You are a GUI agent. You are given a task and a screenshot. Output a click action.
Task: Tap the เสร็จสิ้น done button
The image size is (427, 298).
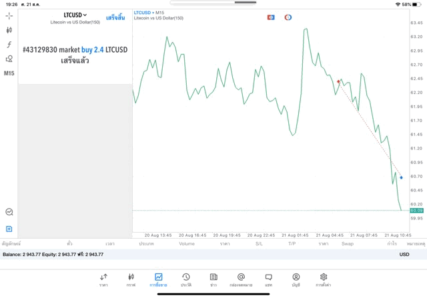(x=115, y=18)
